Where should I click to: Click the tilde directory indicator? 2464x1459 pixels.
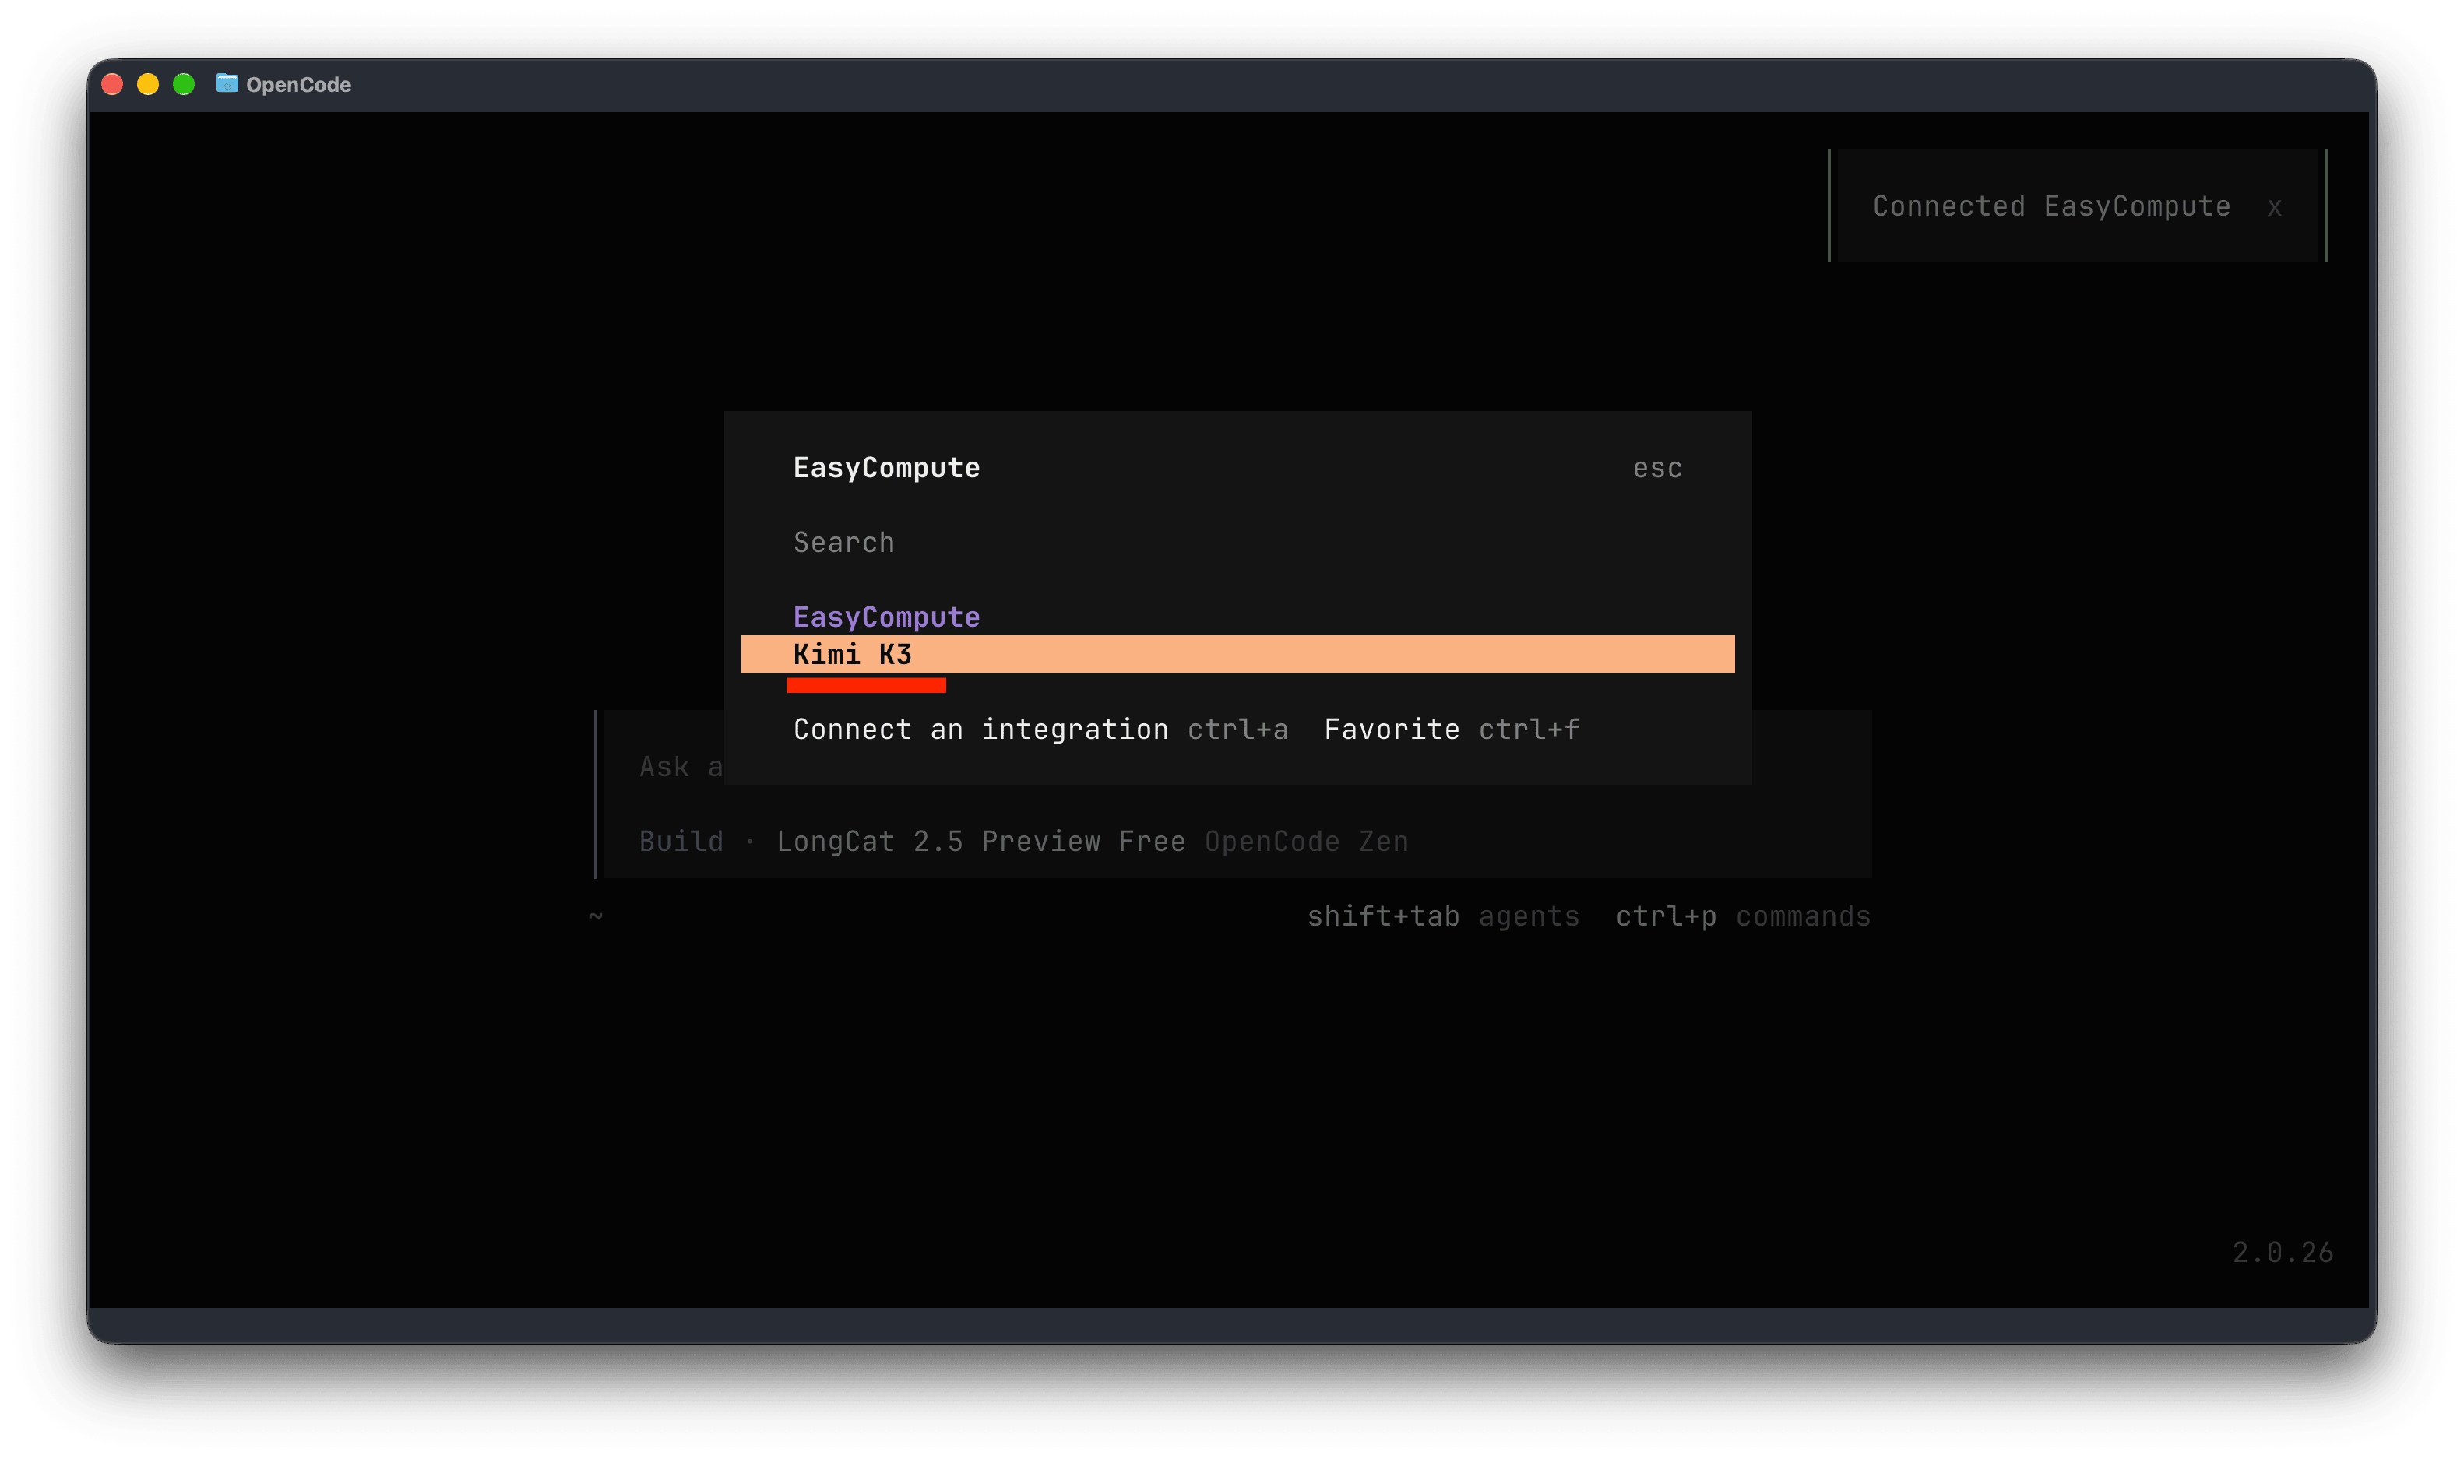(x=595, y=916)
